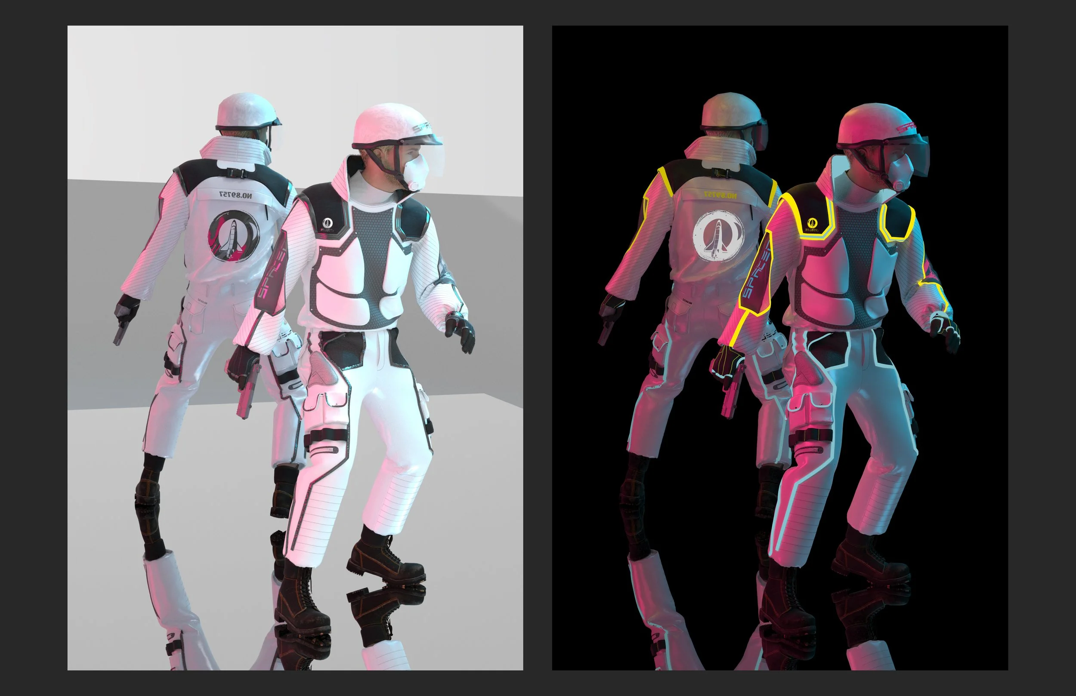Viewport: 1076px width, 696px height.
Task: Click the front figure's white helmet, left render
Action: pyautogui.click(x=390, y=124)
